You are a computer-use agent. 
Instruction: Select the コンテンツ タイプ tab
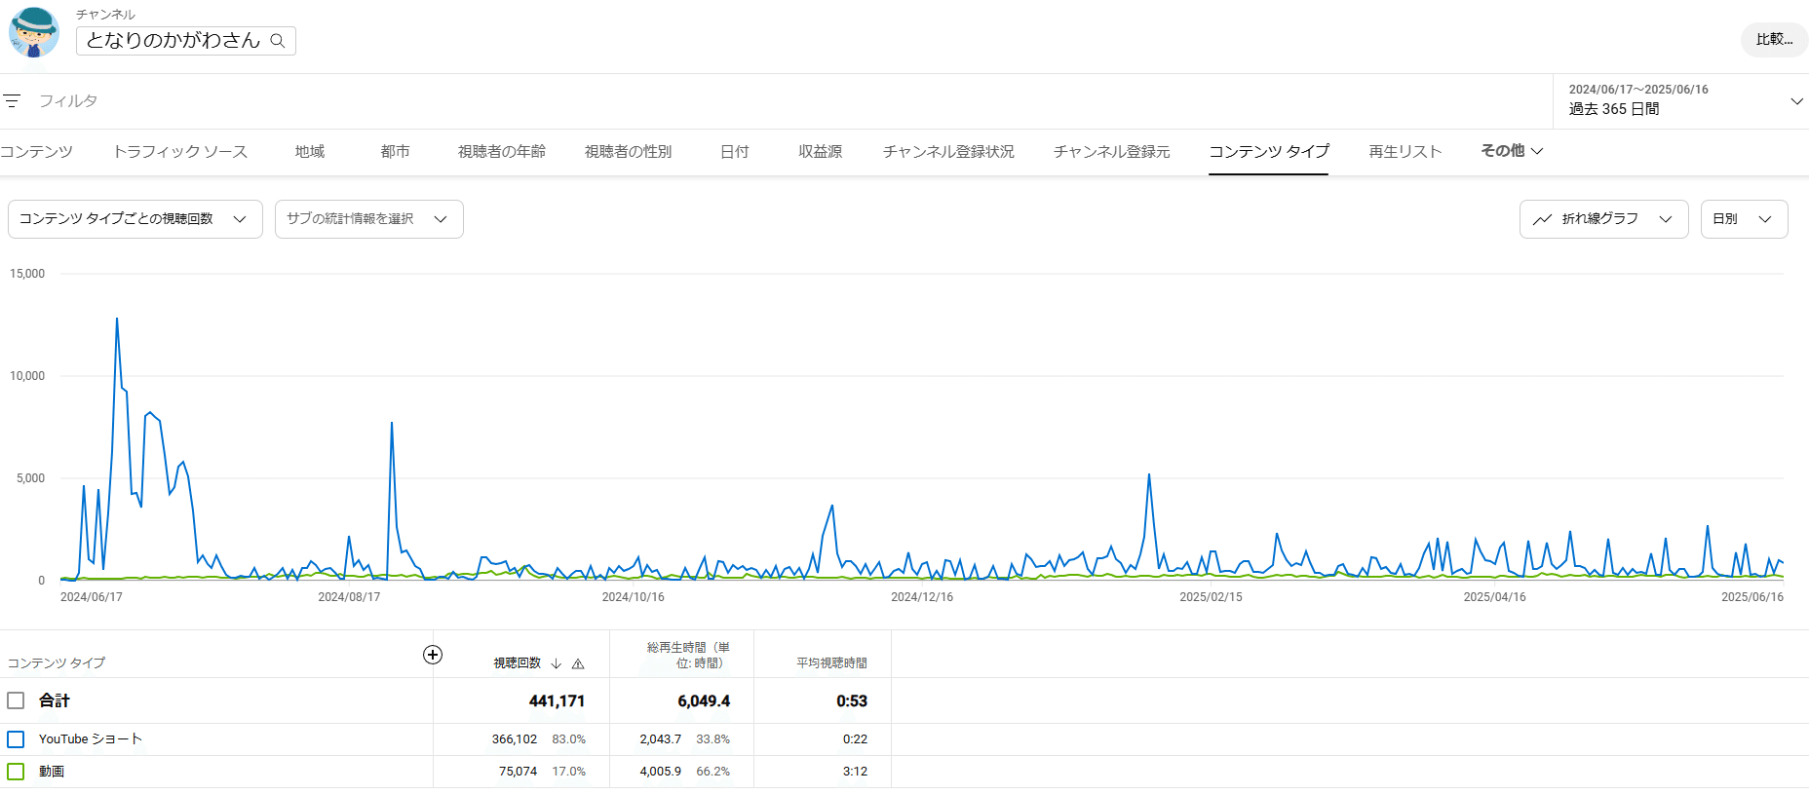point(1269,152)
